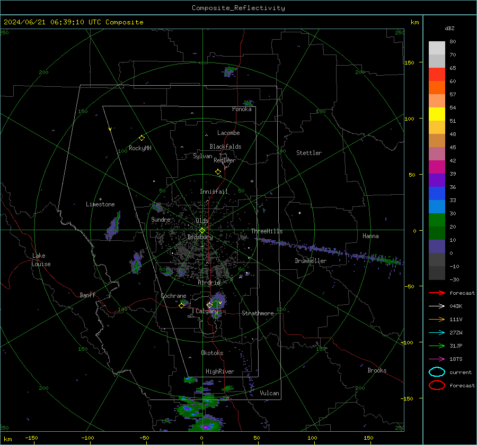Click the light gray 70-80 dBZ swatch
Viewport: 477px width, 445px height.
point(437,48)
